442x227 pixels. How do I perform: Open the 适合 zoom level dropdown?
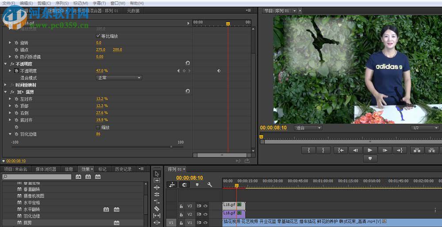(x=308, y=128)
